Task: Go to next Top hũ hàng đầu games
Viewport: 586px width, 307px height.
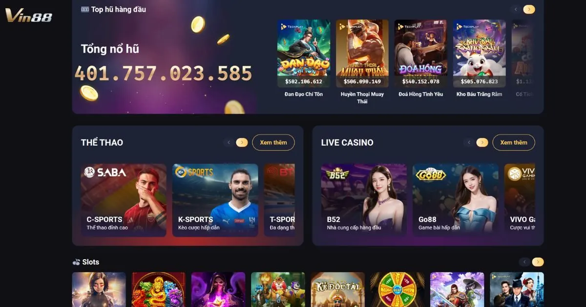Action: click(529, 9)
